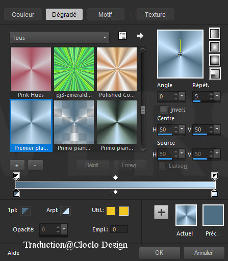Click the right arrow icon beside category
The width and height of the screenshot is (228, 261).
point(140,36)
